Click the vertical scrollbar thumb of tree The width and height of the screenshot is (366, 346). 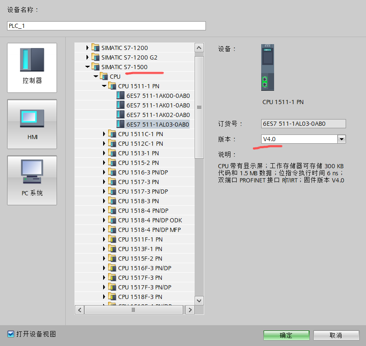point(199,107)
